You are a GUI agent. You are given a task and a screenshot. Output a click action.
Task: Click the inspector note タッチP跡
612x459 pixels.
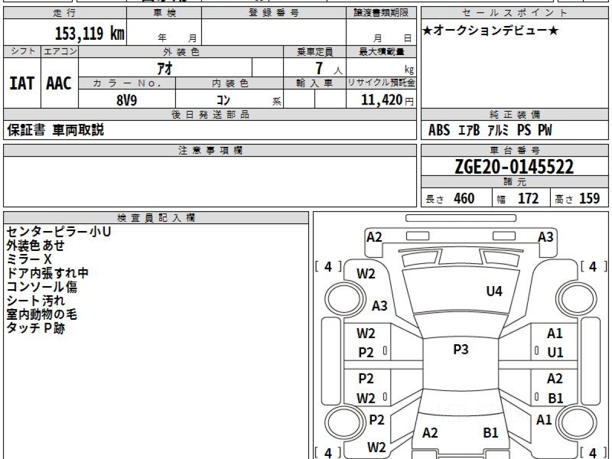click(36, 328)
